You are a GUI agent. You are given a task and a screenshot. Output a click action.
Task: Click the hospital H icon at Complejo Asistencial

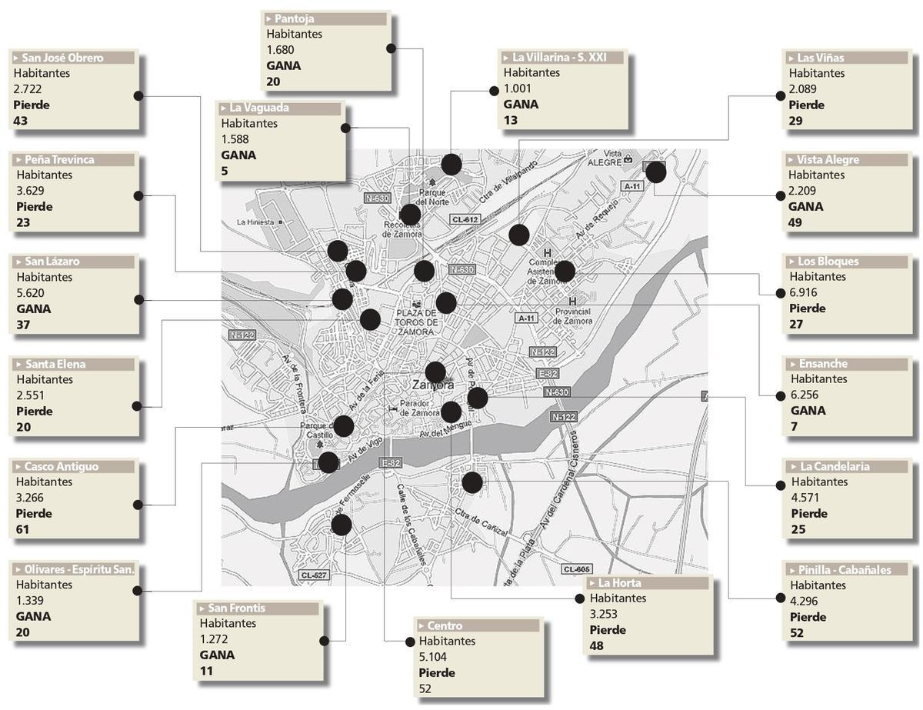[548, 253]
